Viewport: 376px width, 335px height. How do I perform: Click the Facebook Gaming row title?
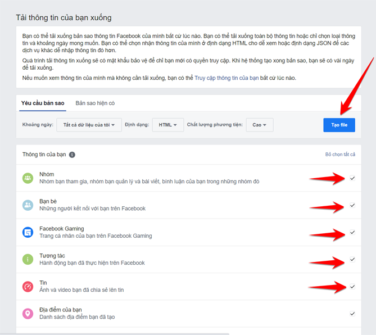point(62,229)
